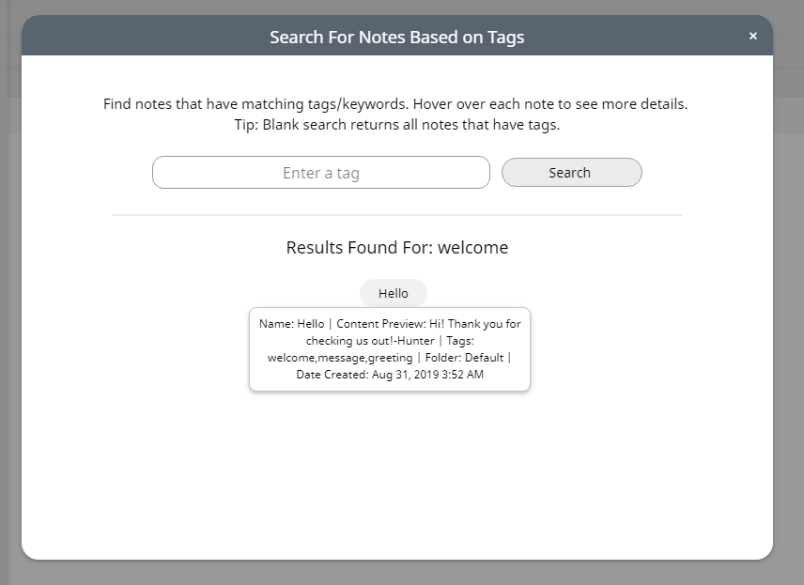Click the blank search tip text
This screenshot has width=804, height=585.
[x=397, y=125]
